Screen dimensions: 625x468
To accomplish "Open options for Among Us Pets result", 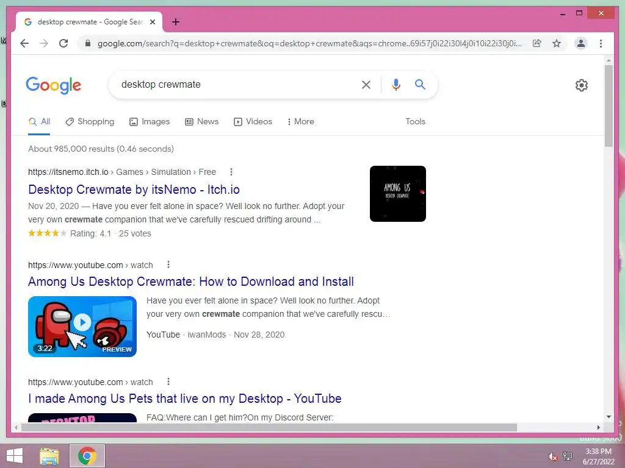I will (168, 381).
